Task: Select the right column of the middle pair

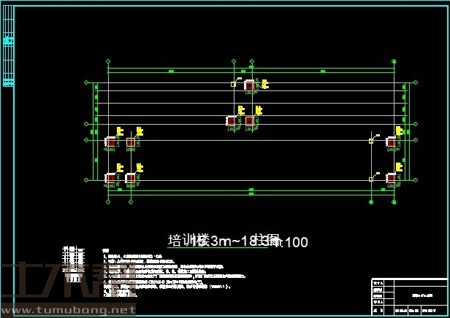Action: (250, 120)
